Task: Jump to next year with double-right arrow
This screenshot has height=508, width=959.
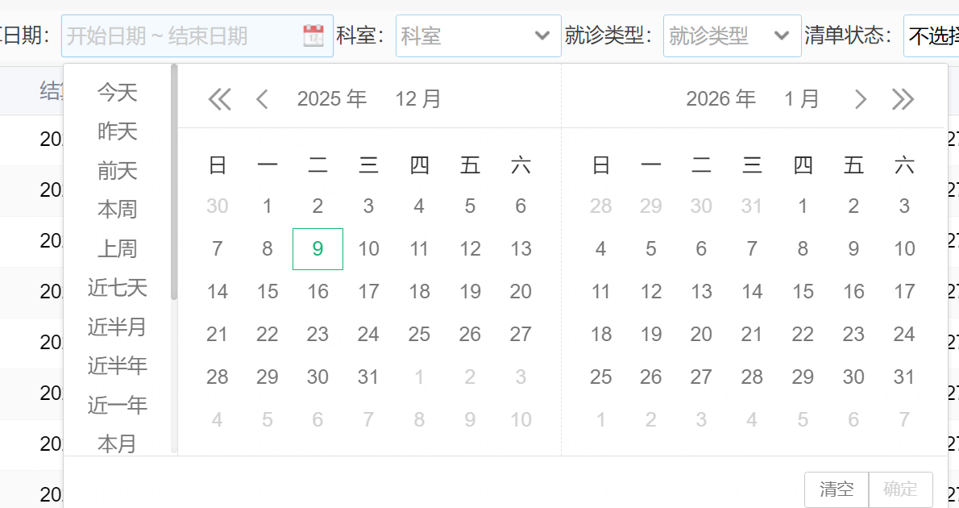Action: [x=903, y=99]
